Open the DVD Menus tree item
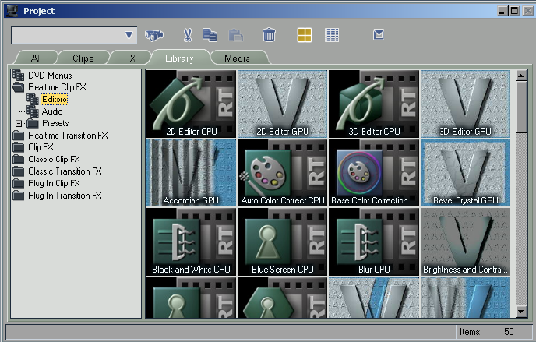The height and width of the screenshot is (342, 536). [50, 76]
